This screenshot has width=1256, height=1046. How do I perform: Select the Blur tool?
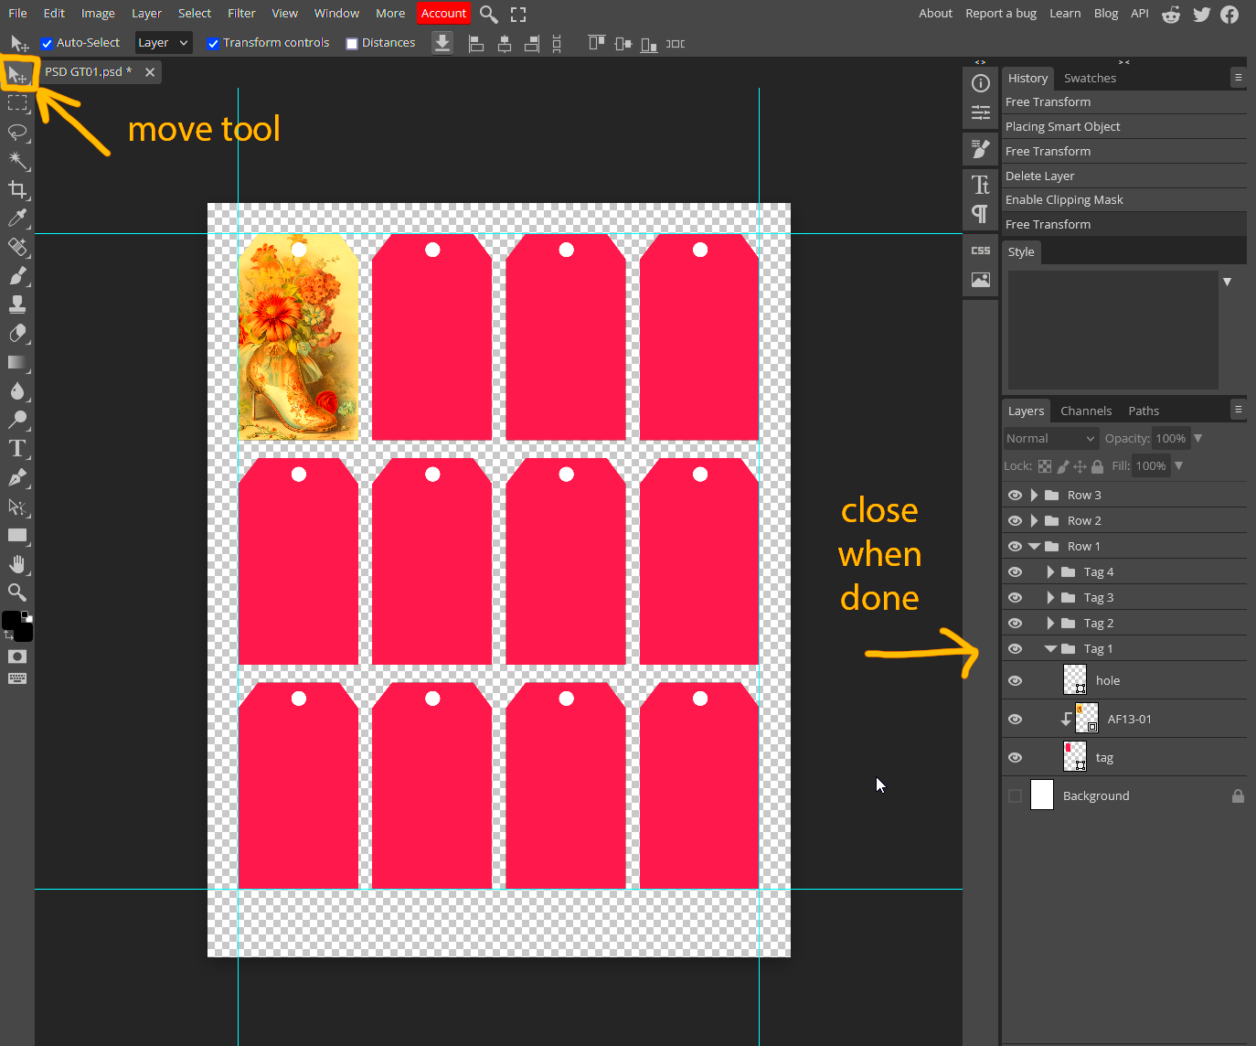pyautogui.click(x=17, y=390)
